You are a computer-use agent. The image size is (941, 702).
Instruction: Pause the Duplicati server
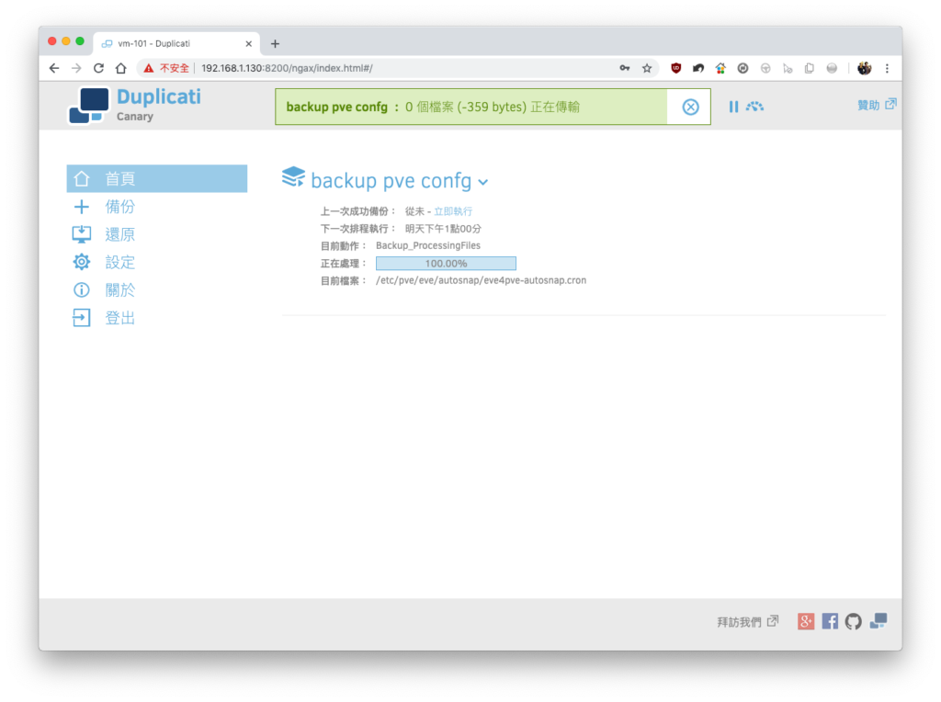(x=733, y=107)
